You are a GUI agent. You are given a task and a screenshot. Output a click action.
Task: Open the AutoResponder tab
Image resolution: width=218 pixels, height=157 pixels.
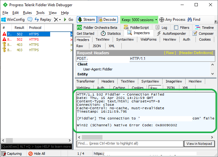point(172,34)
